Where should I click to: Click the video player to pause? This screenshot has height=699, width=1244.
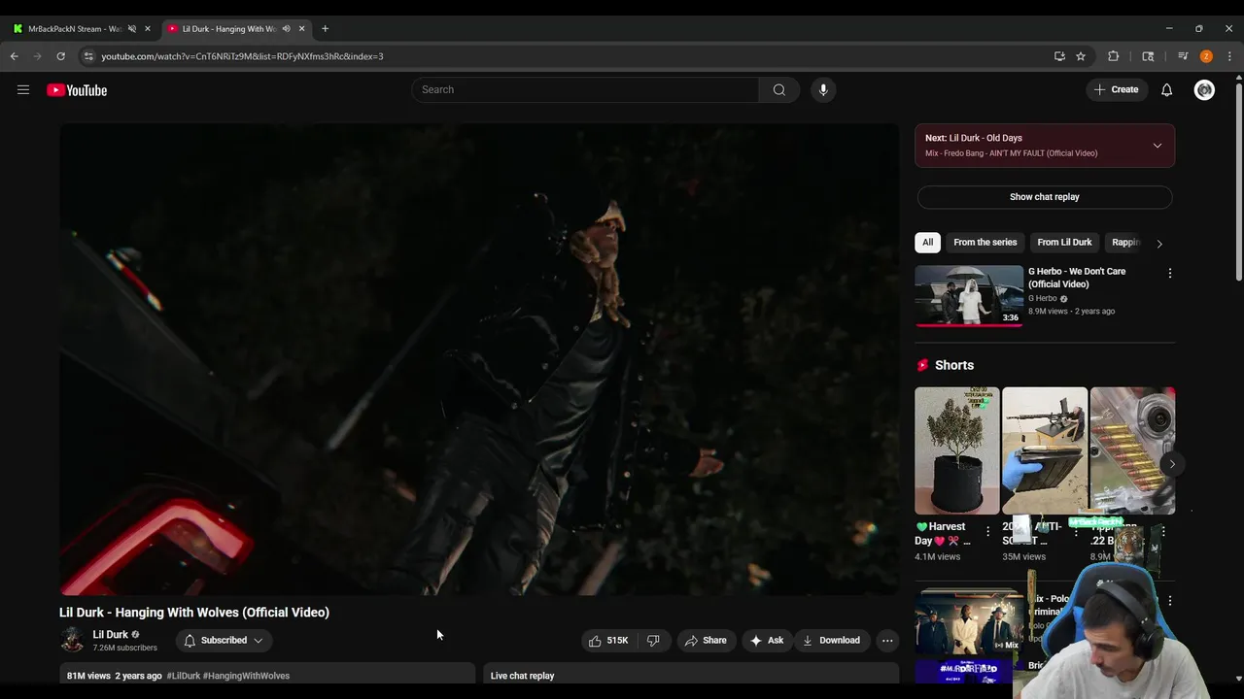(x=479, y=359)
